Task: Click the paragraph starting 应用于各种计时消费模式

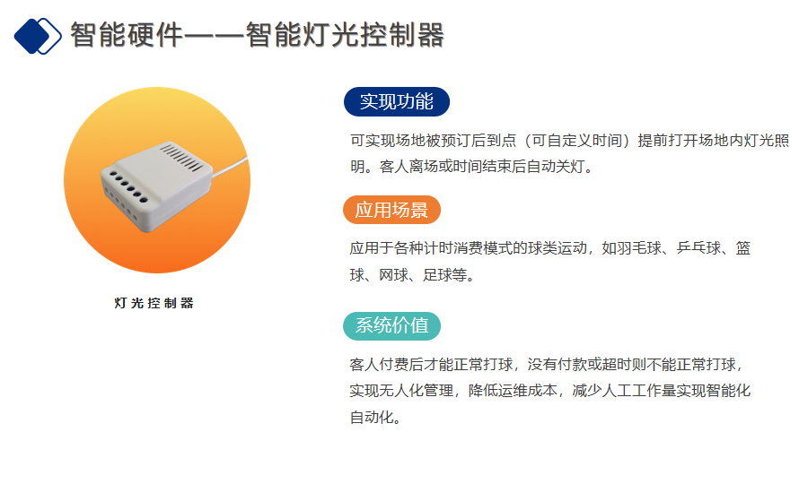Action: tap(549, 262)
